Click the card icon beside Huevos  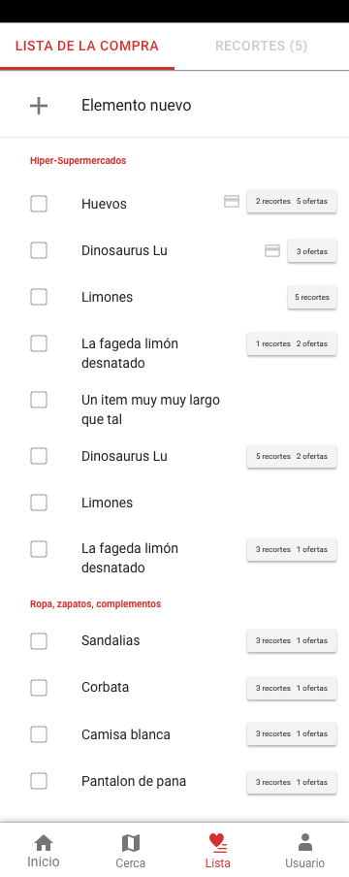pyautogui.click(x=232, y=202)
